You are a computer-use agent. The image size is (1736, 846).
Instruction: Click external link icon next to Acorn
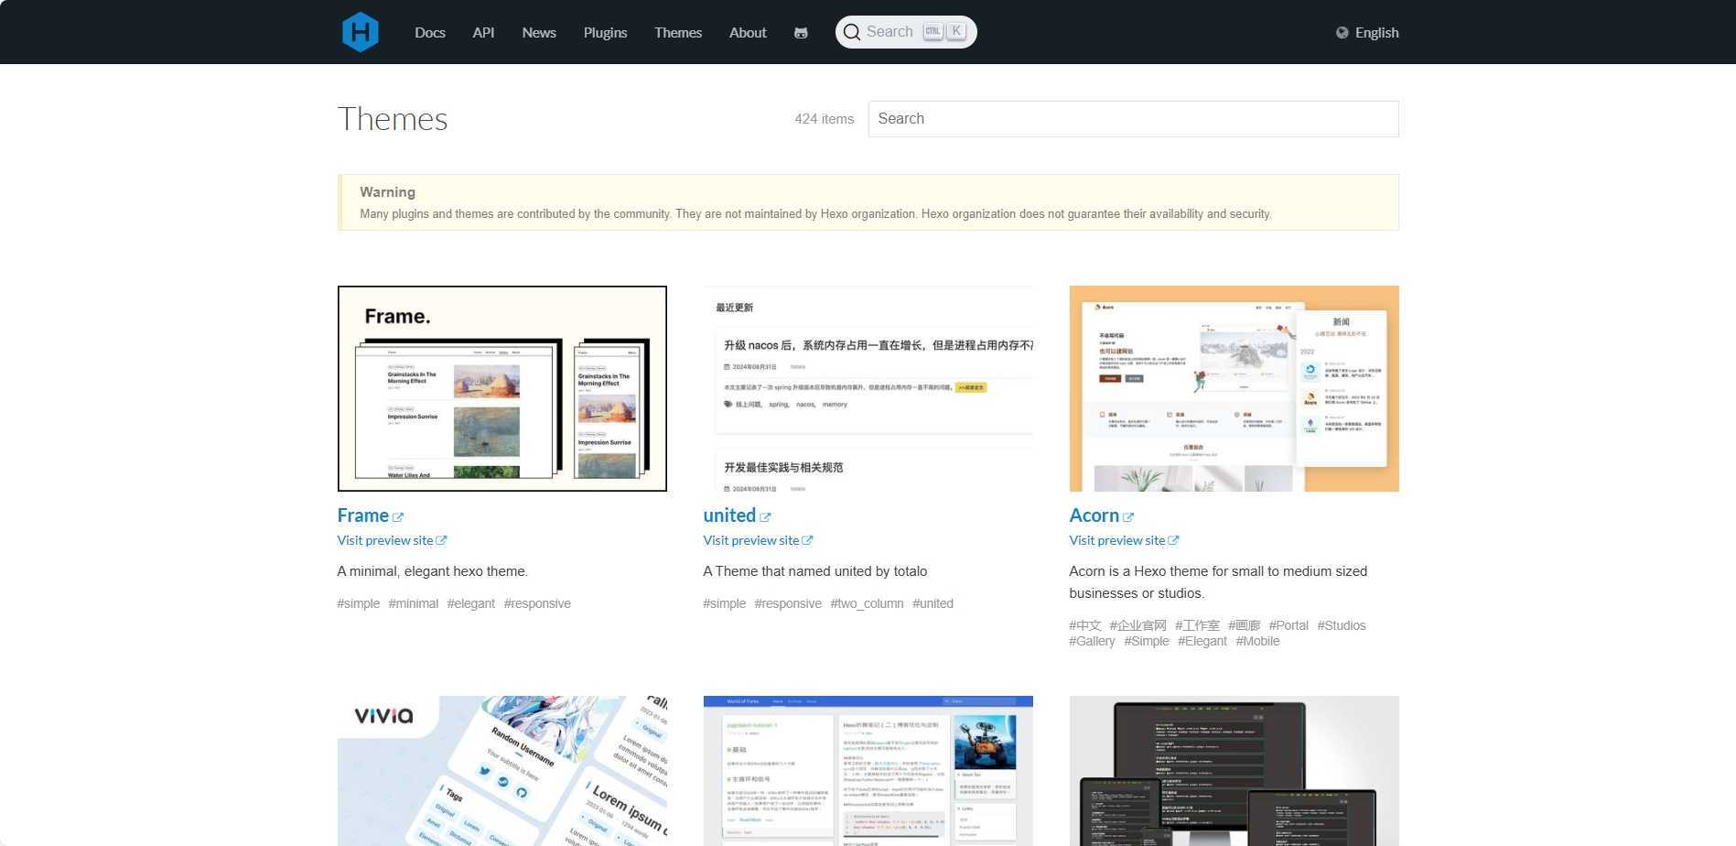point(1128,517)
